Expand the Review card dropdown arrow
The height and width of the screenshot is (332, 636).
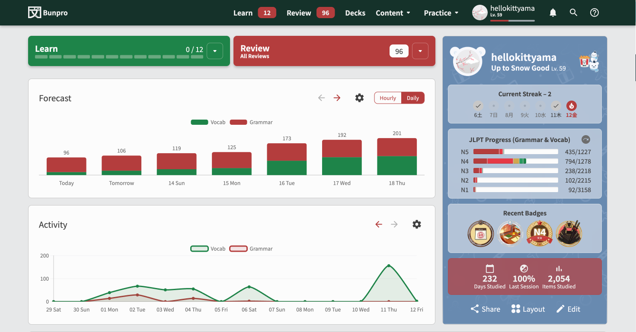click(x=420, y=51)
